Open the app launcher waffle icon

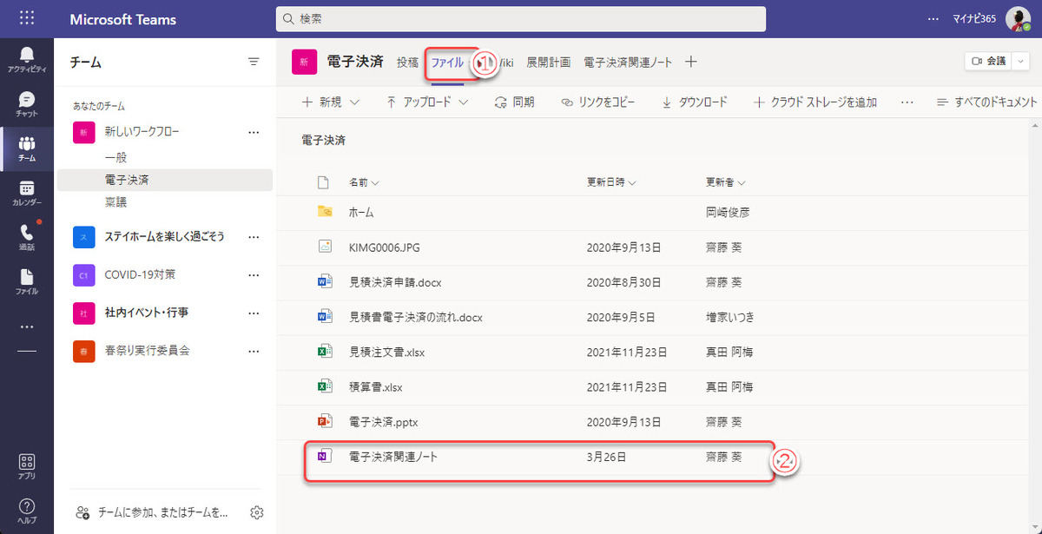click(x=27, y=18)
